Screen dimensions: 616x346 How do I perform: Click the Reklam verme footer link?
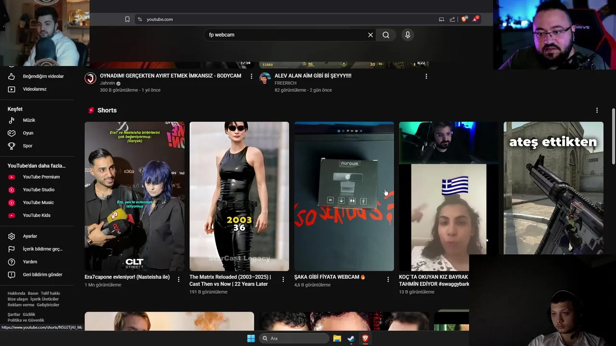click(x=21, y=305)
